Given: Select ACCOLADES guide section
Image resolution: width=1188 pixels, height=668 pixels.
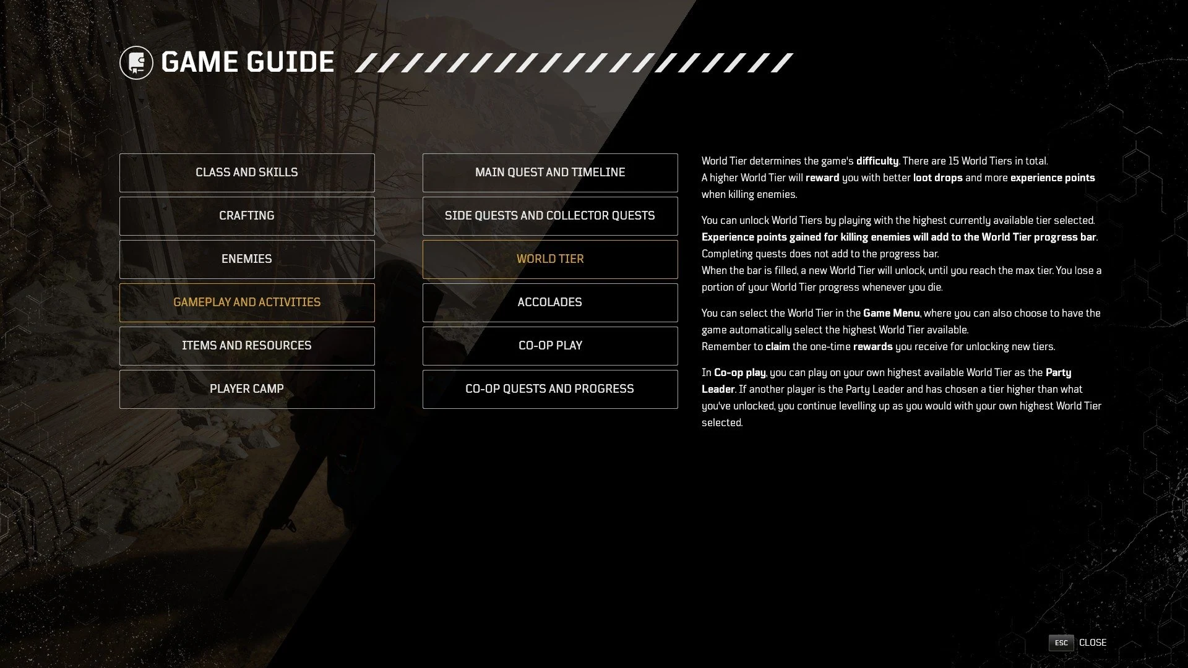Looking at the screenshot, I should coord(550,302).
